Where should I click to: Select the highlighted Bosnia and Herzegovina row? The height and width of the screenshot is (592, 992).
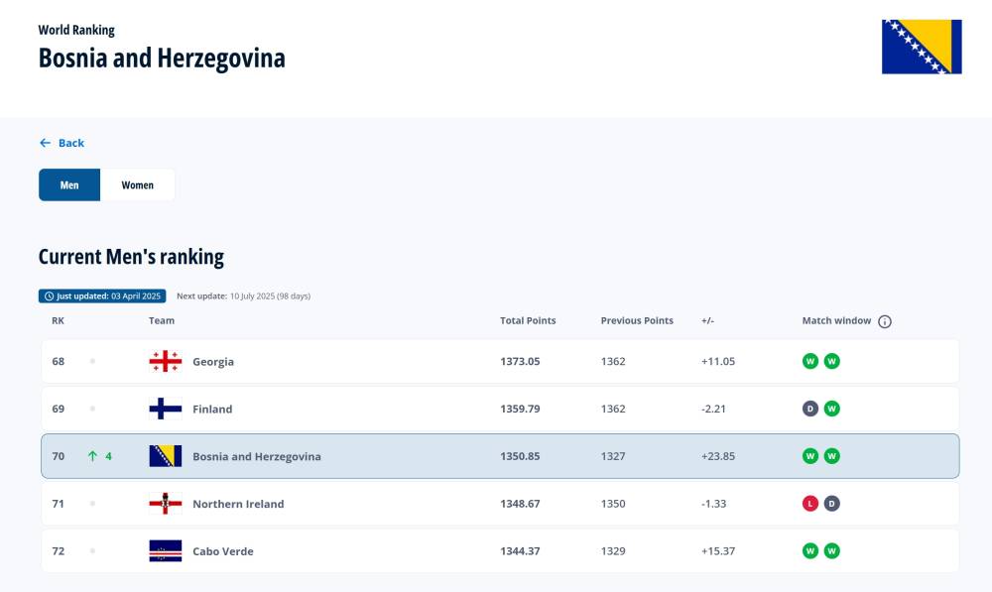[500, 457]
